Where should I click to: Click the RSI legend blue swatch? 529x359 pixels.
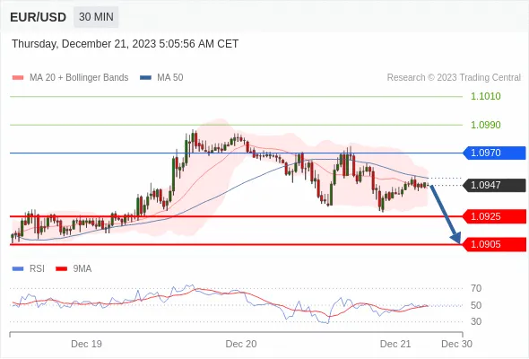pyautogui.click(x=18, y=269)
